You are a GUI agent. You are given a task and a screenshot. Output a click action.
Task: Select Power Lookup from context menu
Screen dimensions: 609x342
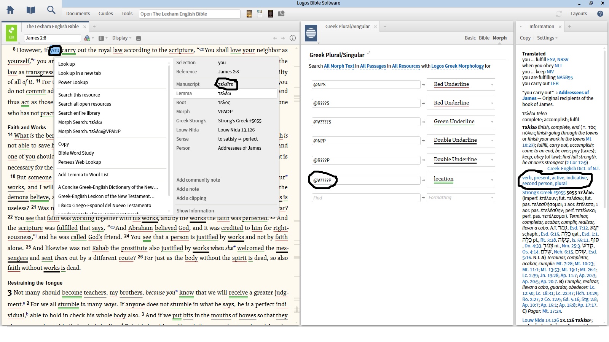click(x=73, y=82)
